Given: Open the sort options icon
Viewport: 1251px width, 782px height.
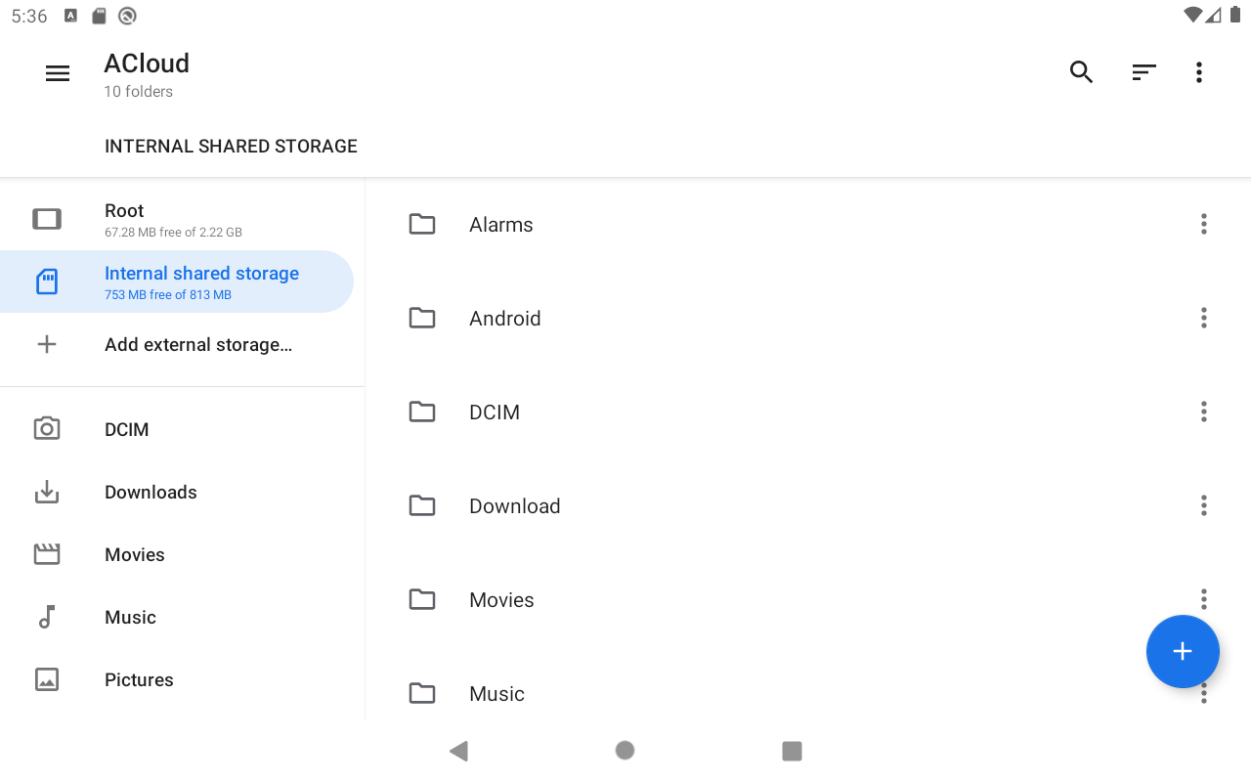Looking at the screenshot, I should [x=1143, y=72].
